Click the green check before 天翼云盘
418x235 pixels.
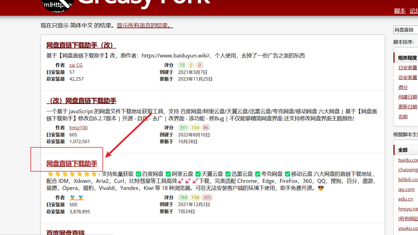[198, 174]
